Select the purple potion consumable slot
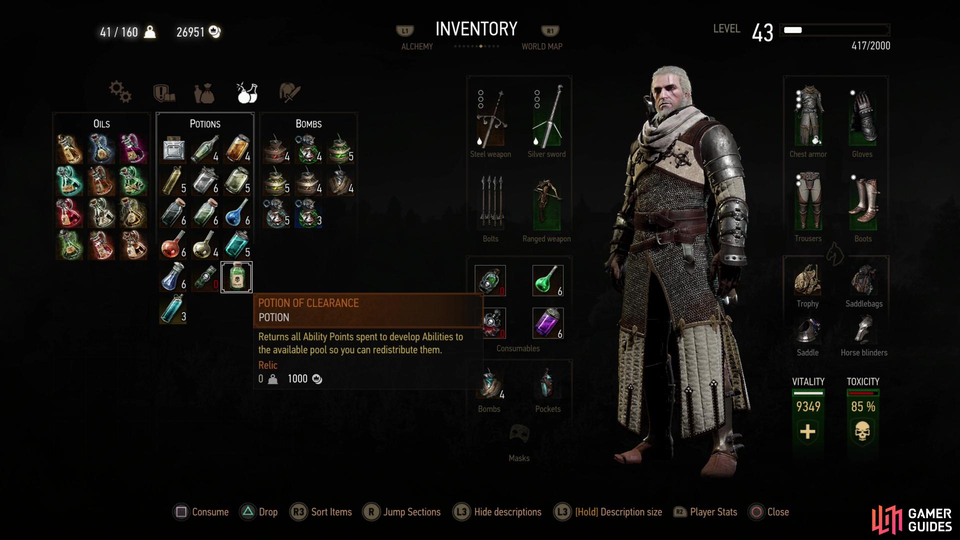Image resolution: width=960 pixels, height=540 pixels. pyautogui.click(x=548, y=323)
